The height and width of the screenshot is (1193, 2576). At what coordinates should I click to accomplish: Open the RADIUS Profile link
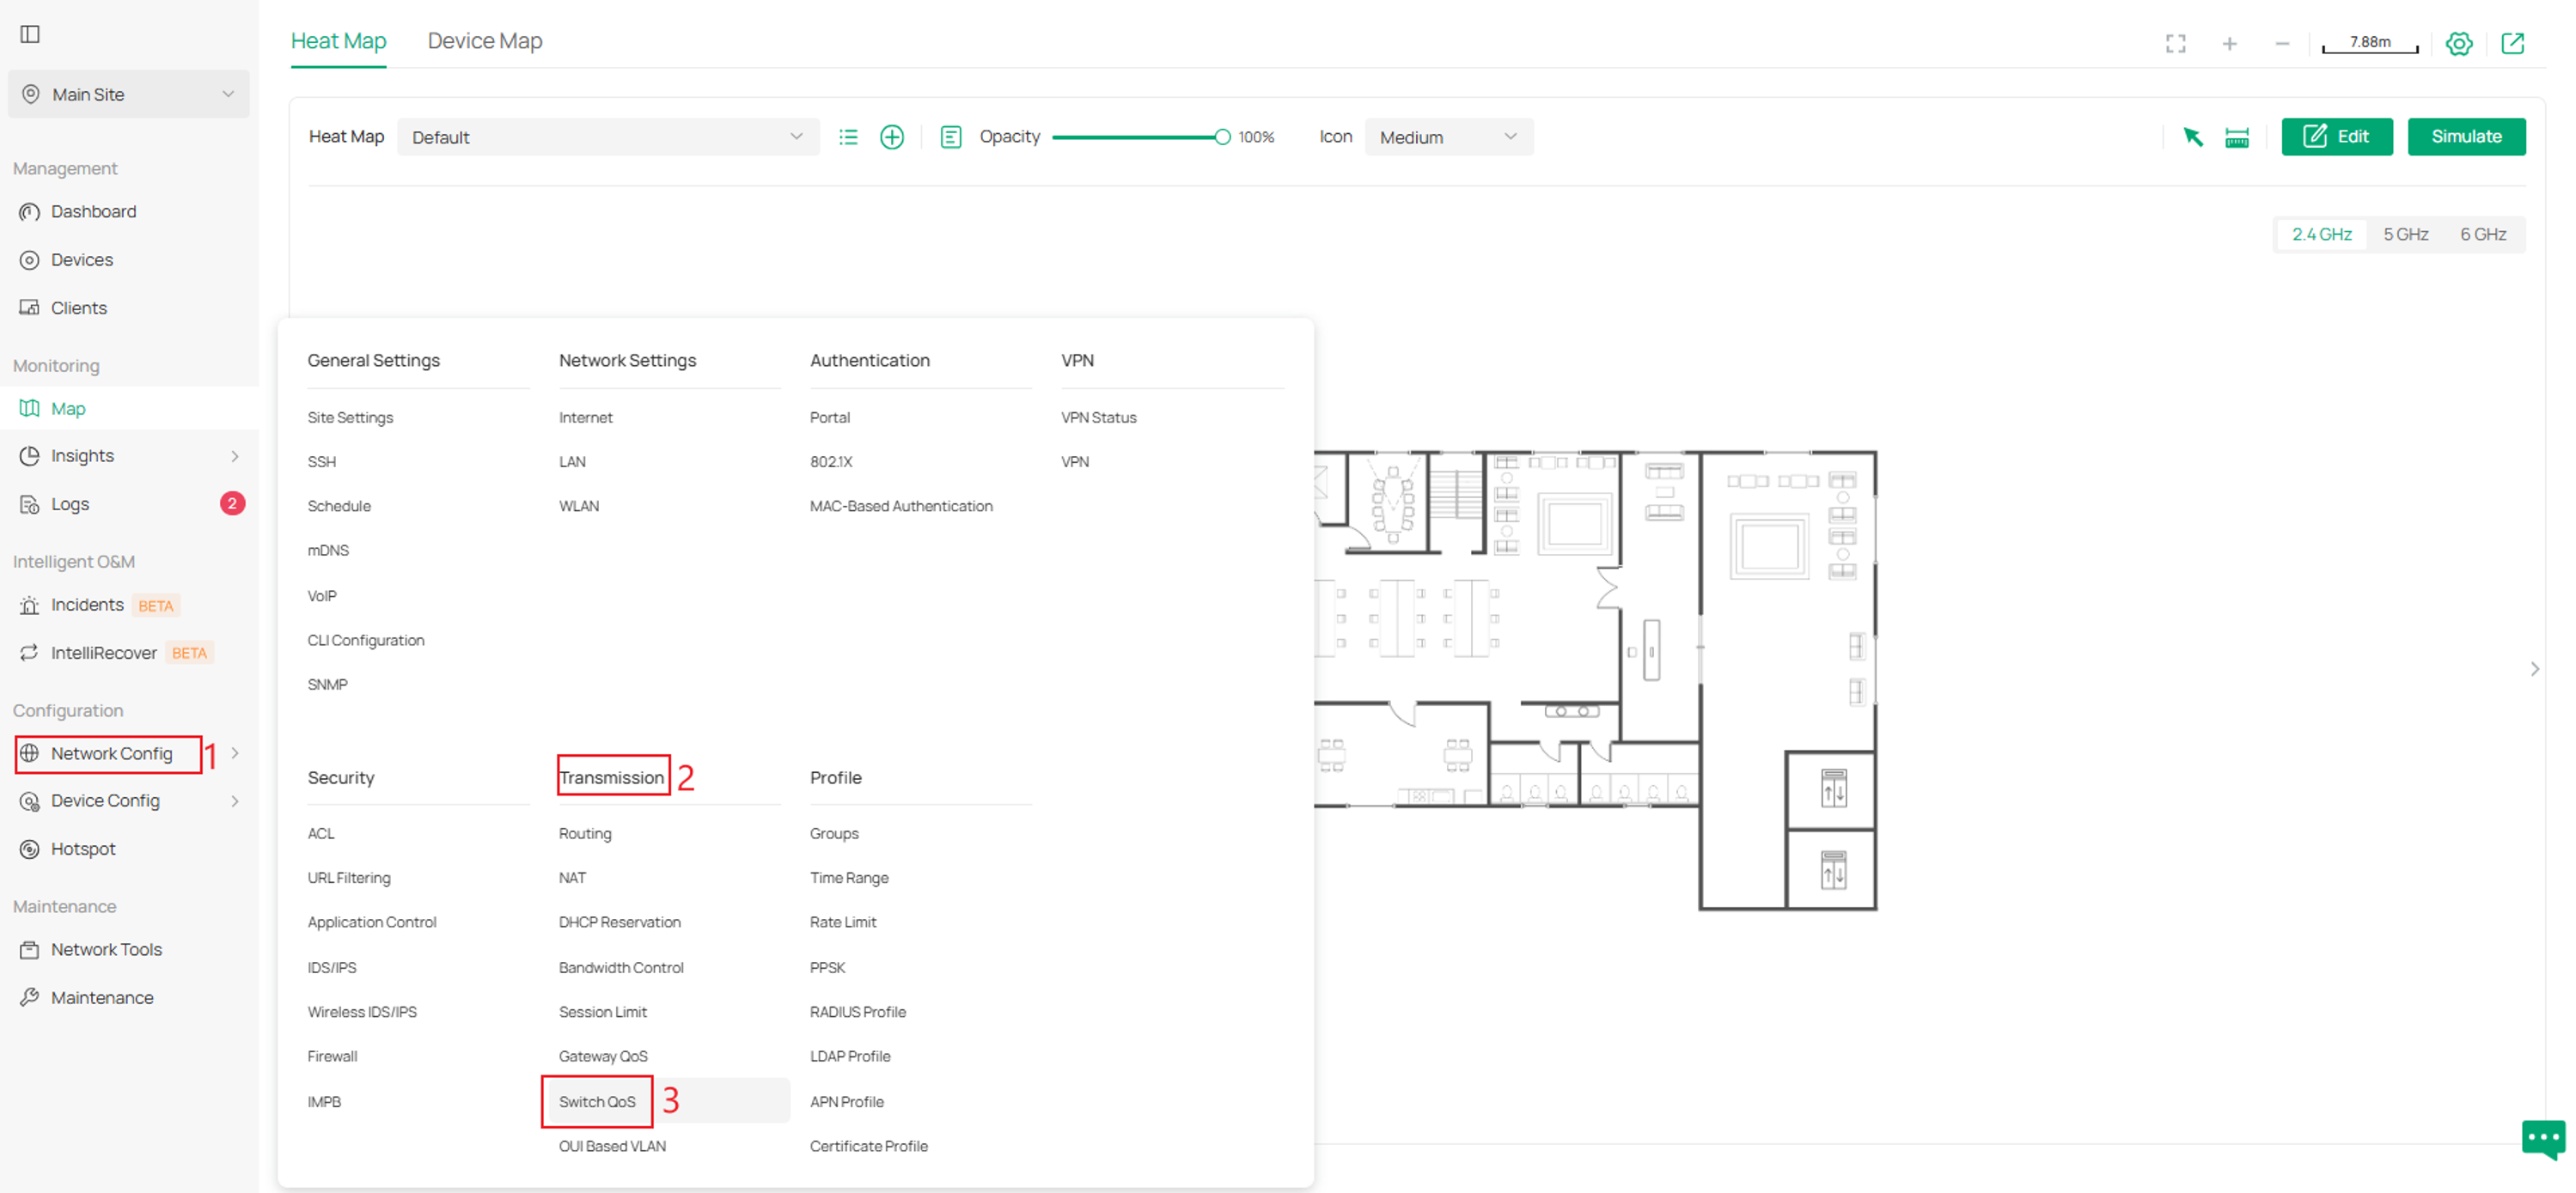[858, 1013]
